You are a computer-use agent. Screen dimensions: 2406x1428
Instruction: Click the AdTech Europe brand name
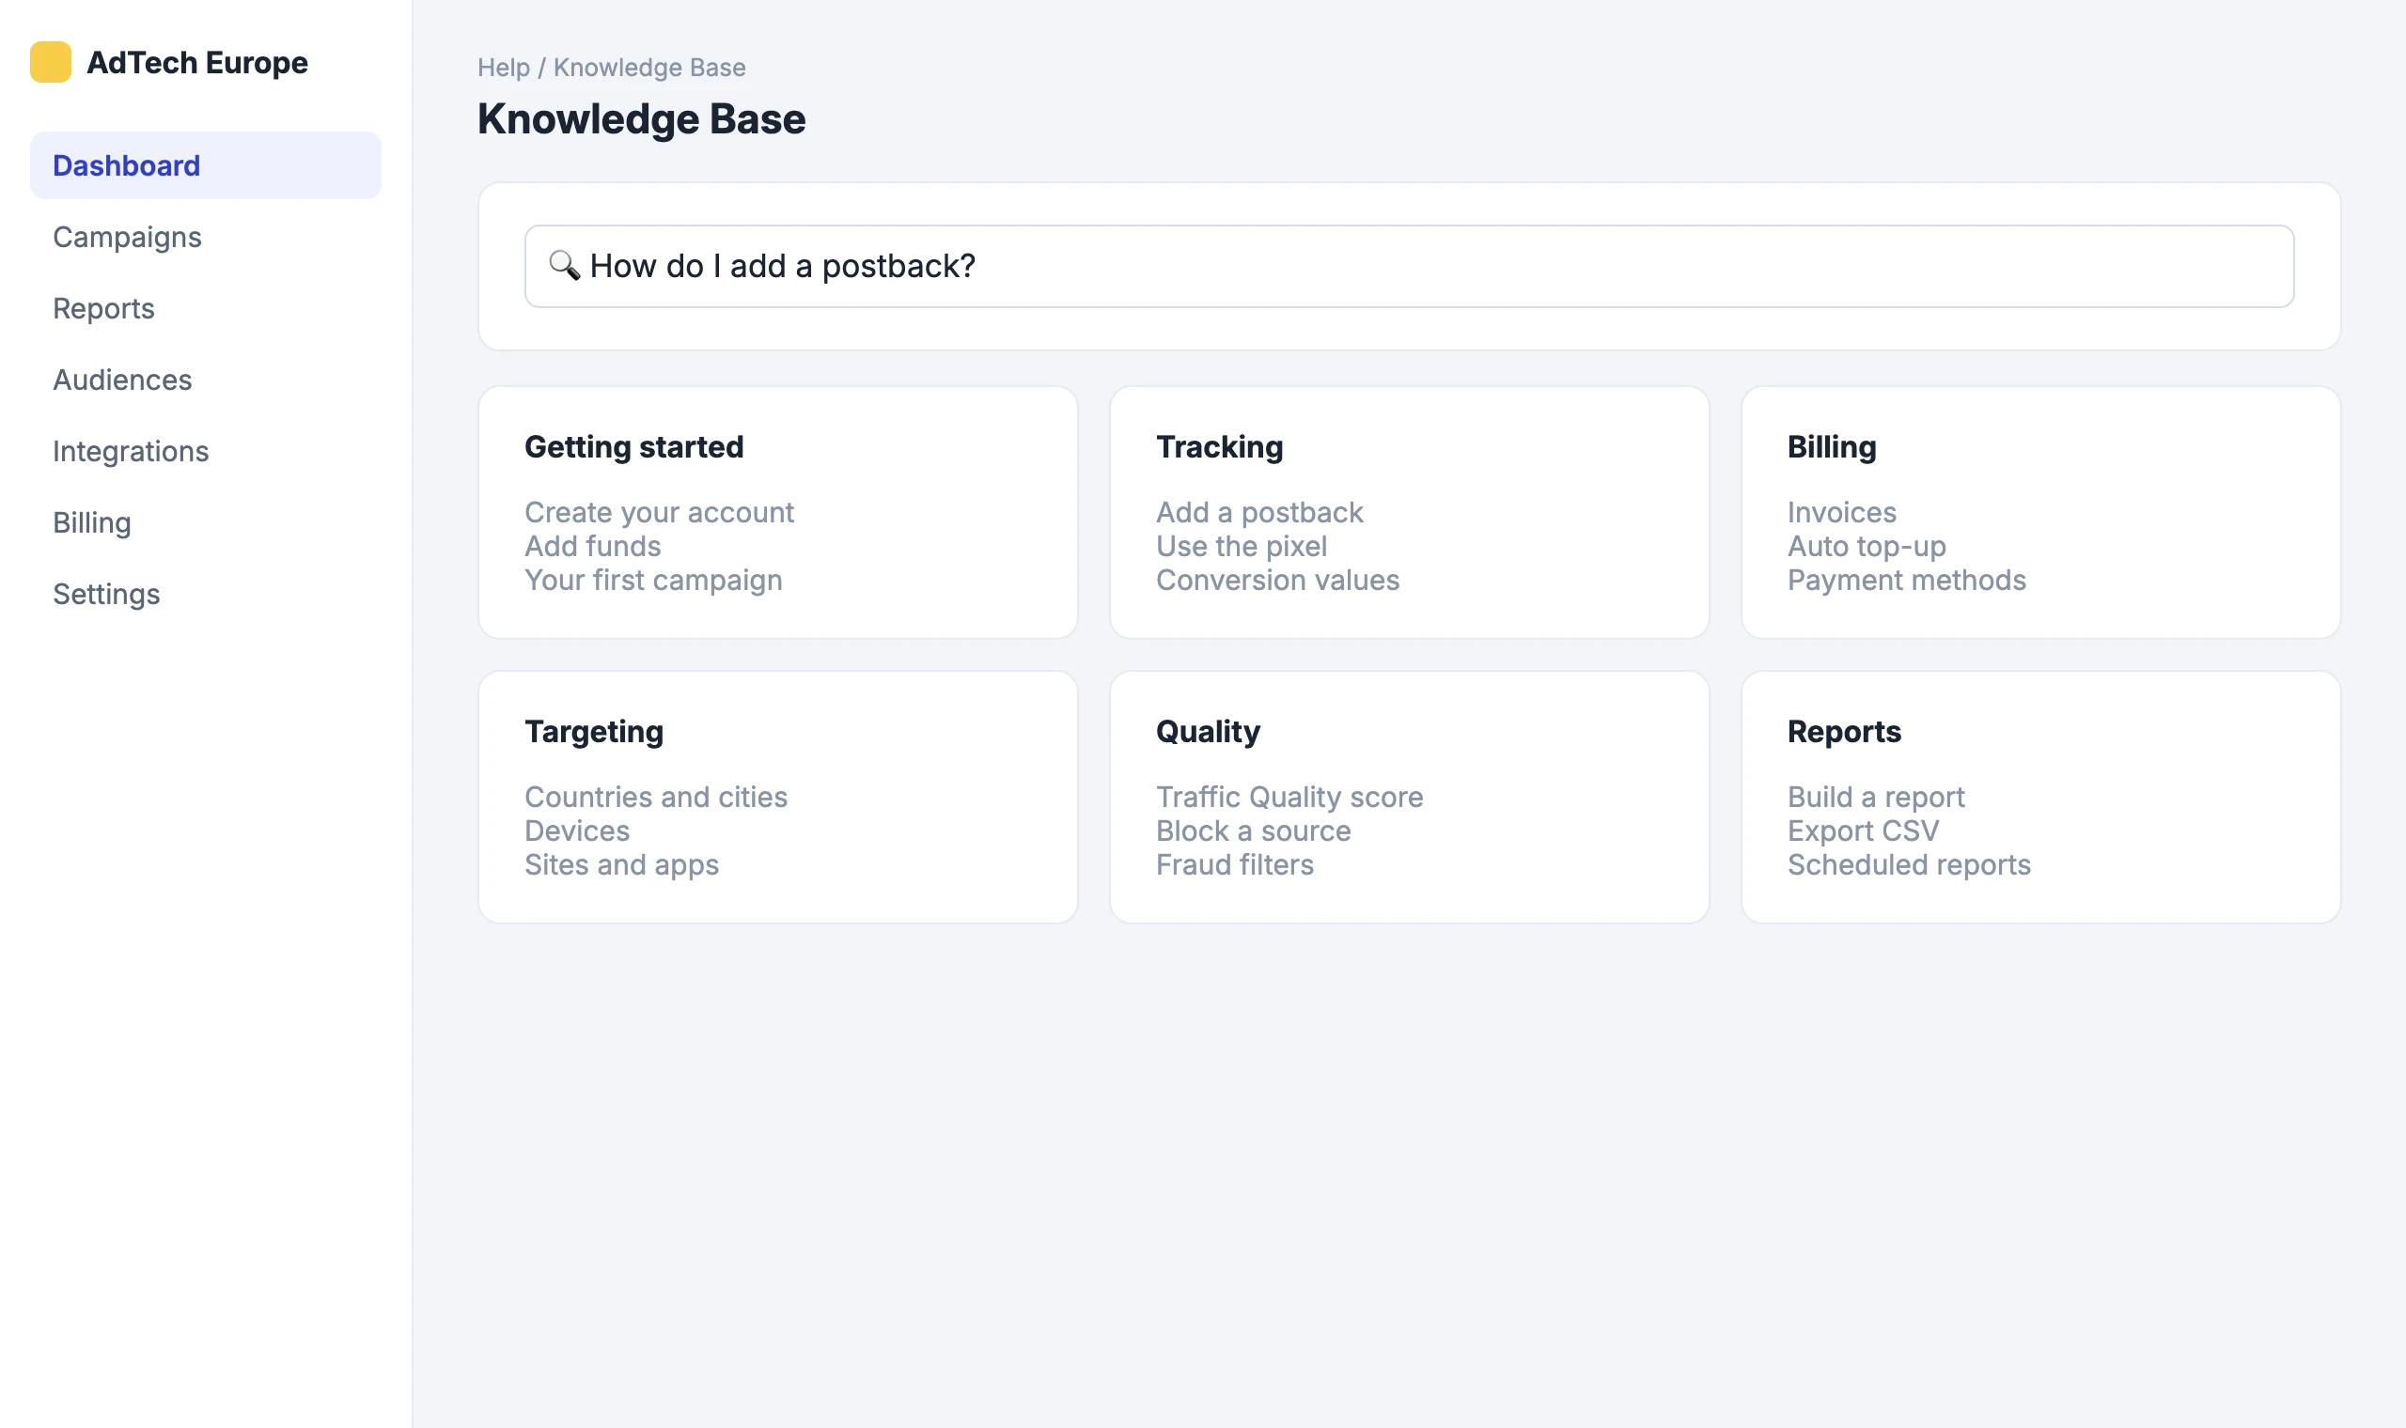197,63
